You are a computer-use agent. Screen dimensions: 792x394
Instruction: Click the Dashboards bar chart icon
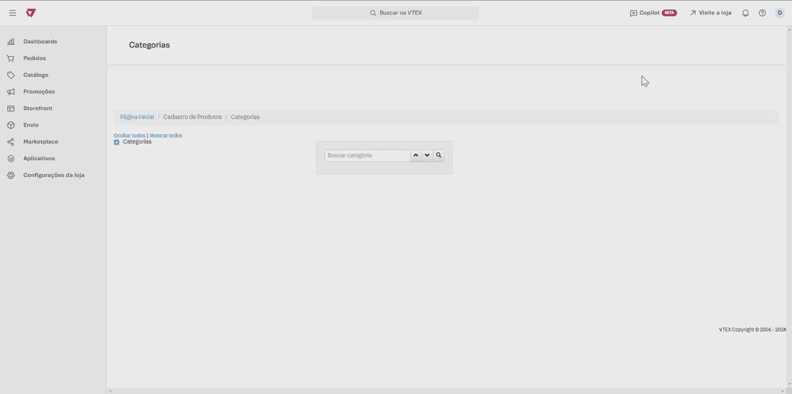pyautogui.click(x=11, y=41)
